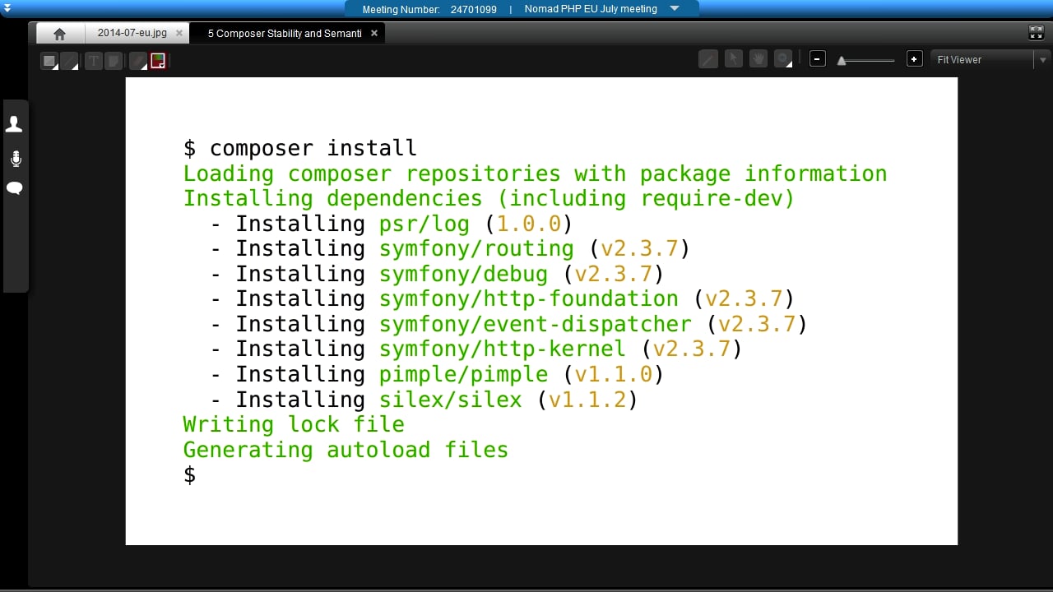This screenshot has height=592, width=1053.
Task: Click the rotate view tool
Action: coord(783,59)
